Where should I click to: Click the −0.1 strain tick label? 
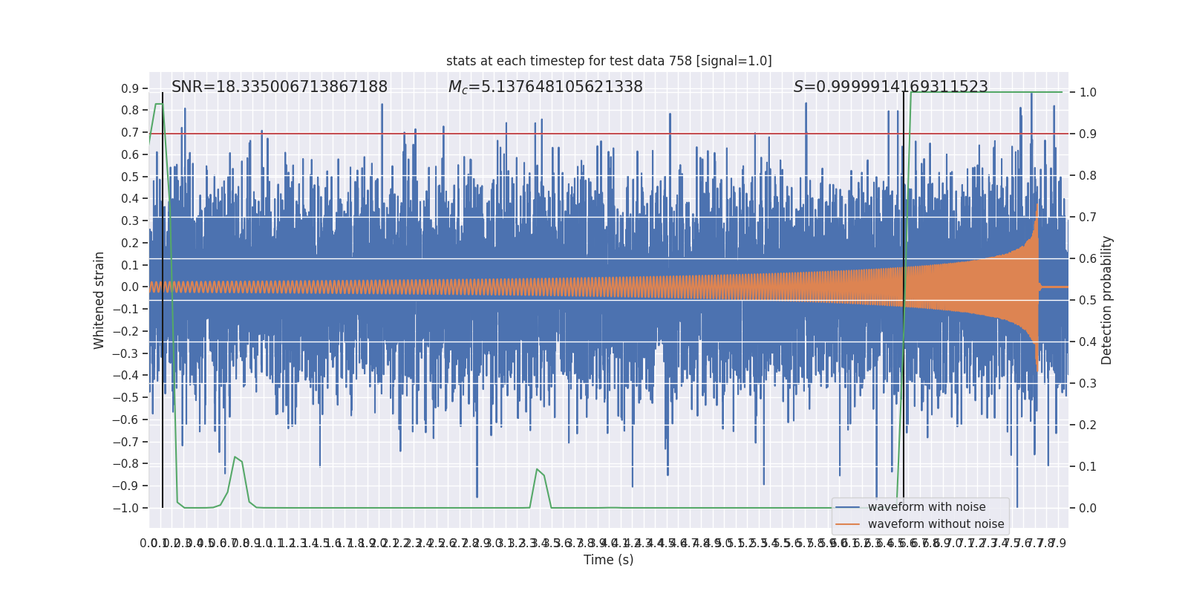pyautogui.click(x=125, y=309)
